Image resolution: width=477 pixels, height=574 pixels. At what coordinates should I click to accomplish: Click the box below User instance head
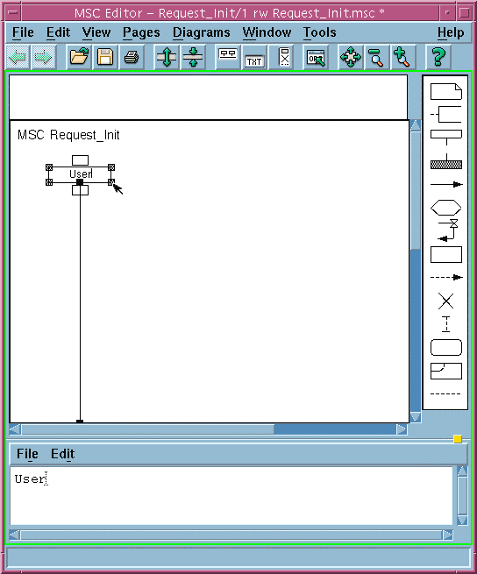click(x=81, y=190)
